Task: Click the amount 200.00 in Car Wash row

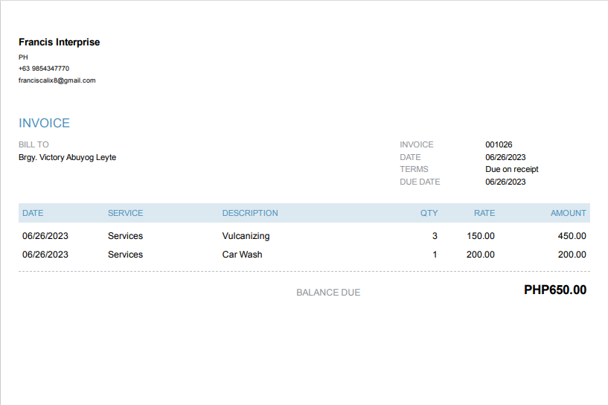Action: click(572, 255)
